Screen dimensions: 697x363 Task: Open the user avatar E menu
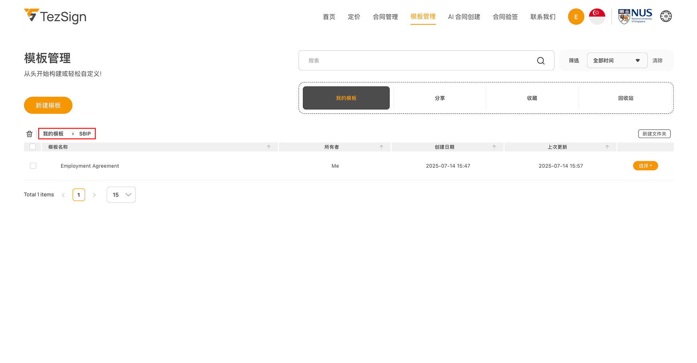576,17
